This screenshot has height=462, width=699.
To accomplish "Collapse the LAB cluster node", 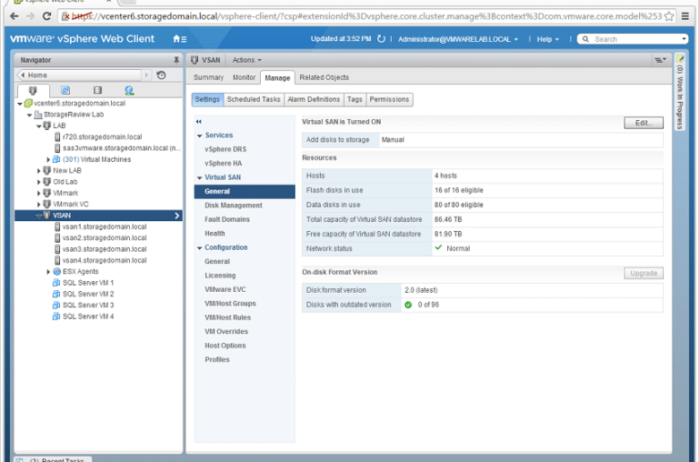I will click(x=39, y=126).
